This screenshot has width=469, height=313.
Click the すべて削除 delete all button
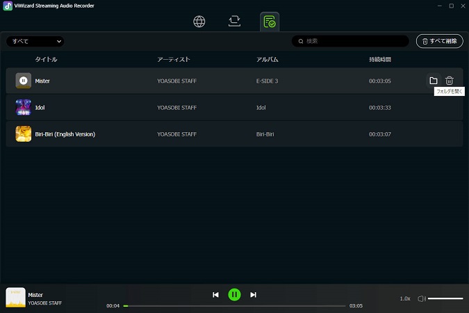(x=439, y=41)
